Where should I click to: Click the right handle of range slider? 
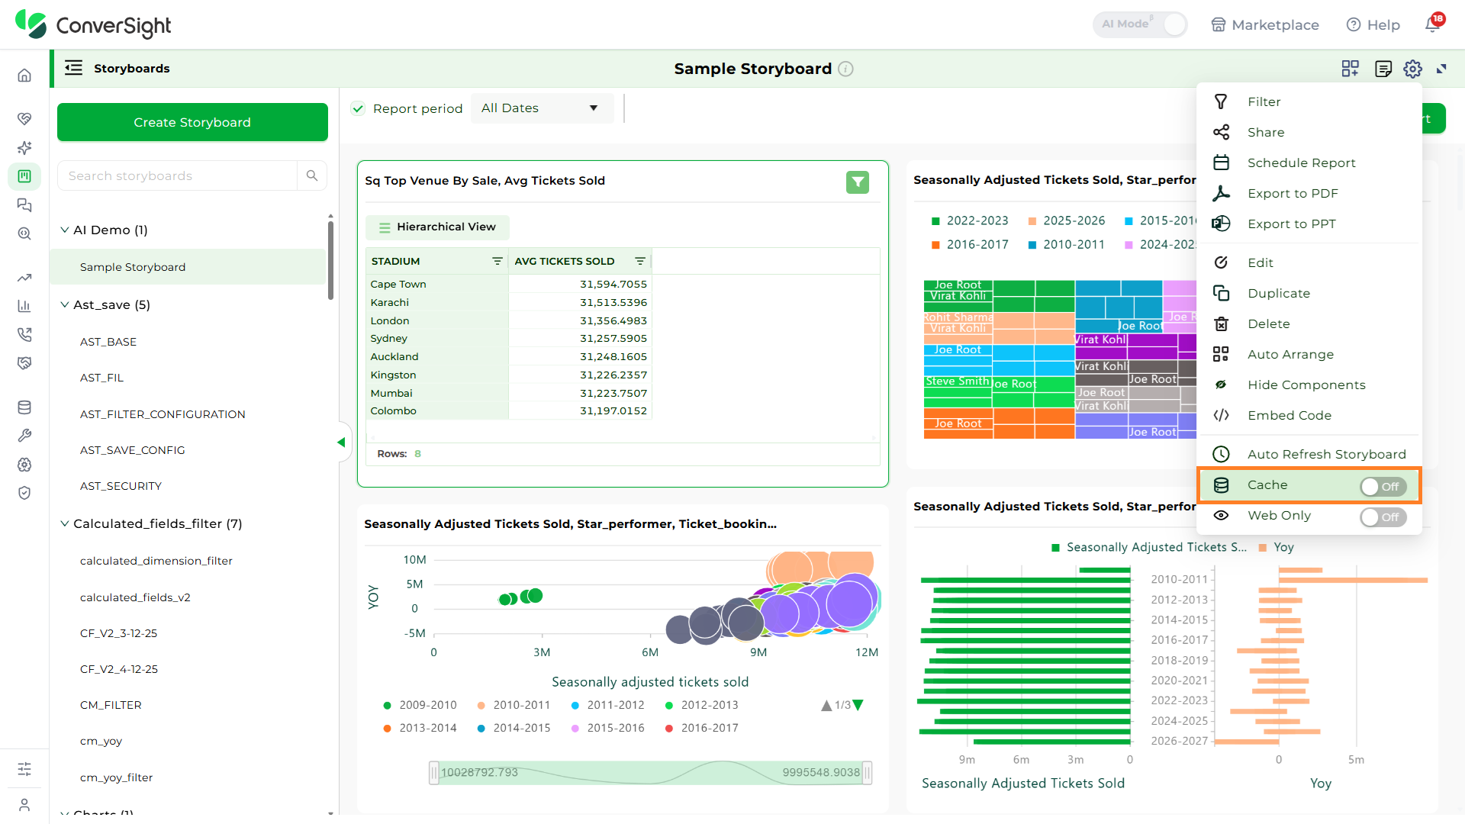(x=867, y=773)
